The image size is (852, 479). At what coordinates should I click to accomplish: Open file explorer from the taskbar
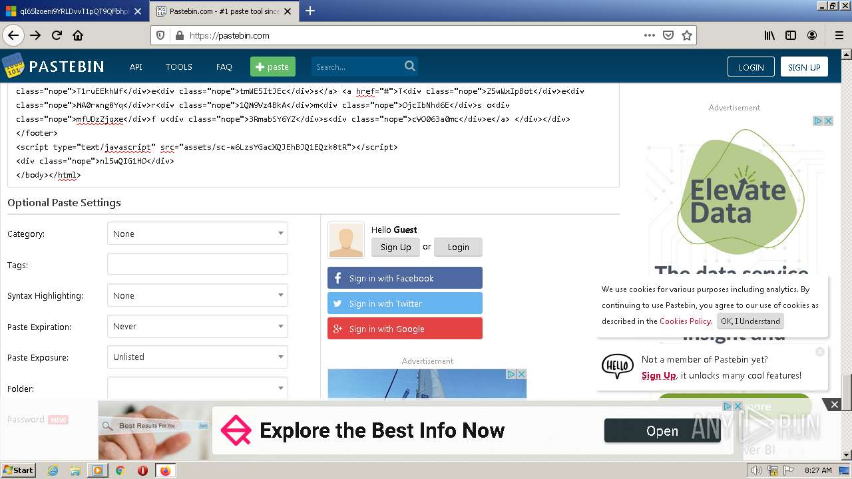tap(75, 470)
